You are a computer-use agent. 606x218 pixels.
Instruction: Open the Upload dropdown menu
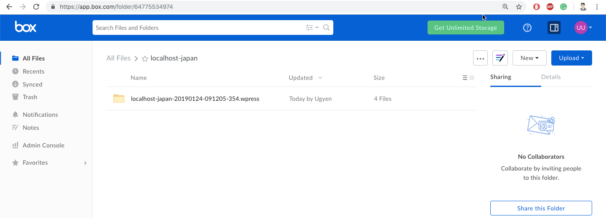pyautogui.click(x=571, y=58)
